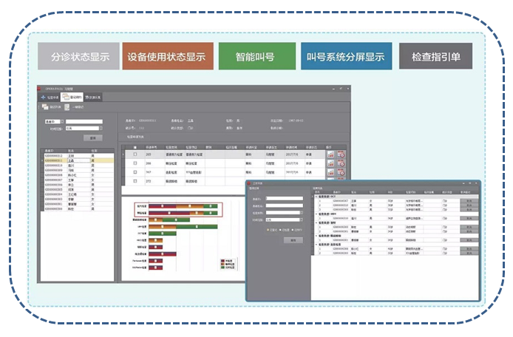Screen dimensions: 513x337
Task: Click the list icon in the main toolbar
Action: pyautogui.click(x=46, y=107)
